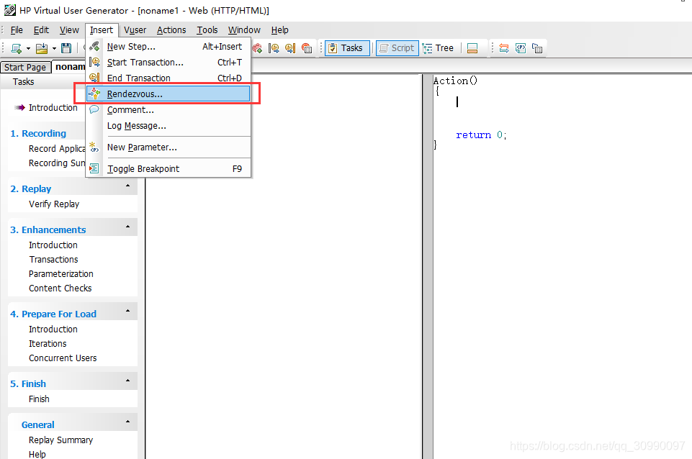
Task: Open the New Script dropdown arrow
Action: [x=28, y=48]
